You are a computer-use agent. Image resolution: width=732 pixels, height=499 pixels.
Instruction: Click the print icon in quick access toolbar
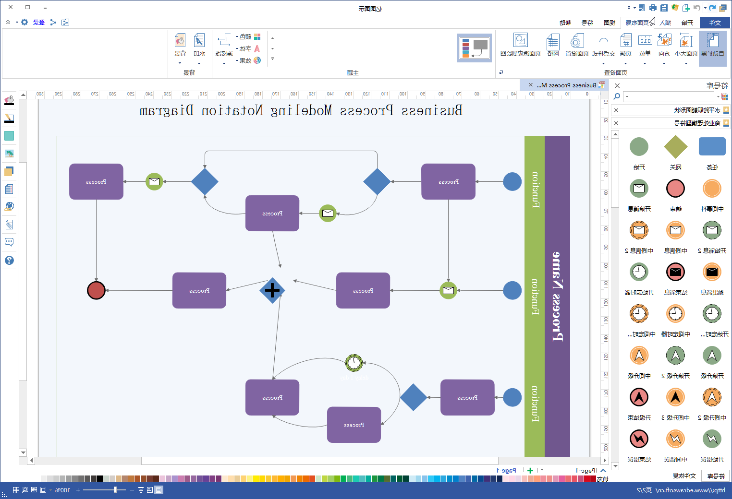pyautogui.click(x=653, y=8)
